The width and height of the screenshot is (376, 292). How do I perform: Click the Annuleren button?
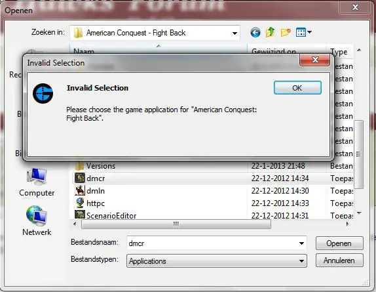coord(339,261)
